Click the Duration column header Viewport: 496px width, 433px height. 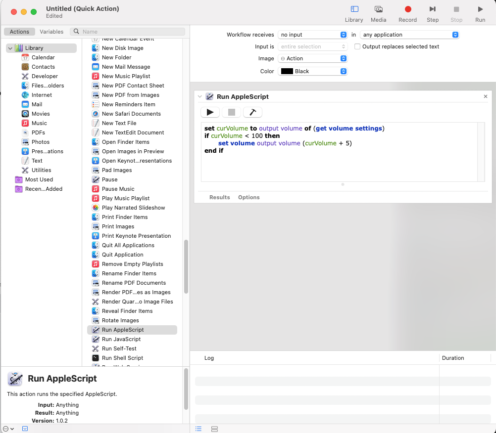click(x=452, y=358)
